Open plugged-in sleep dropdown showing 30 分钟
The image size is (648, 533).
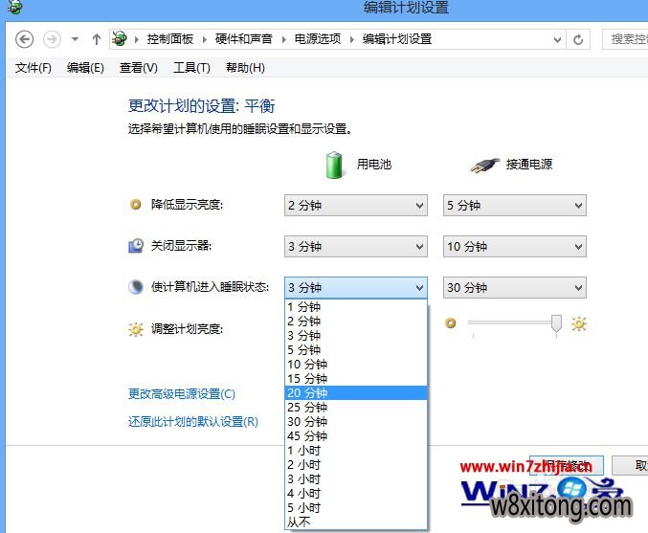pos(514,288)
